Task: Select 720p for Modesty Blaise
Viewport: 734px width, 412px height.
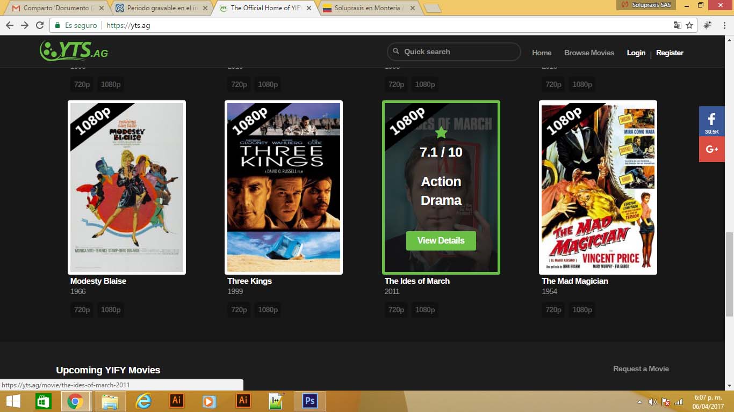Action: pyautogui.click(x=82, y=310)
